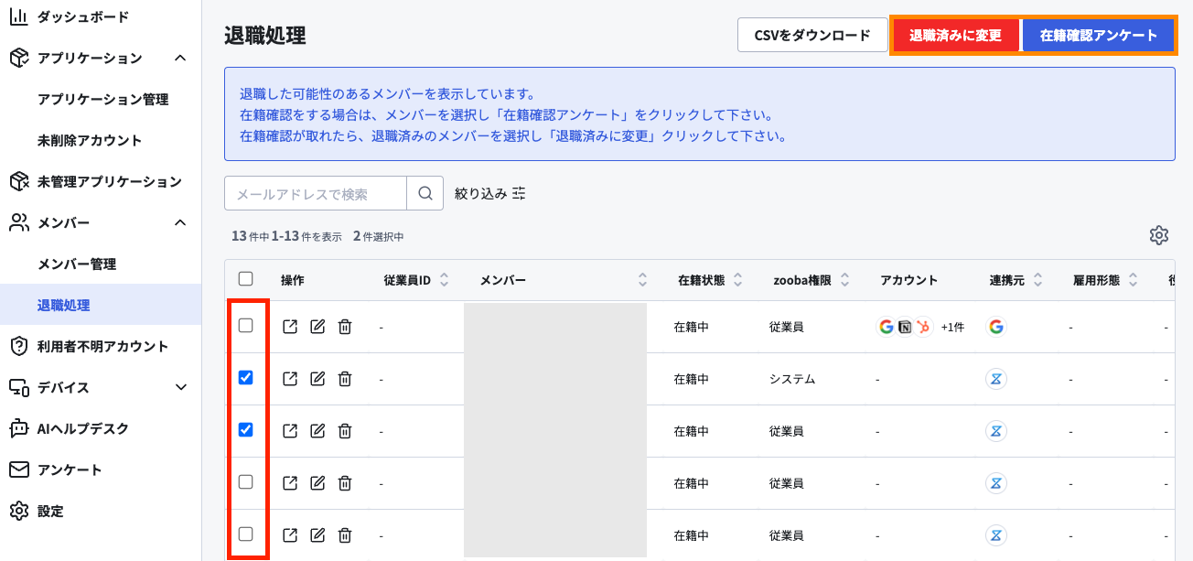The image size is (1193, 561).
Task: Open AIヘルプデスク via its robot icon
Action: point(18,428)
